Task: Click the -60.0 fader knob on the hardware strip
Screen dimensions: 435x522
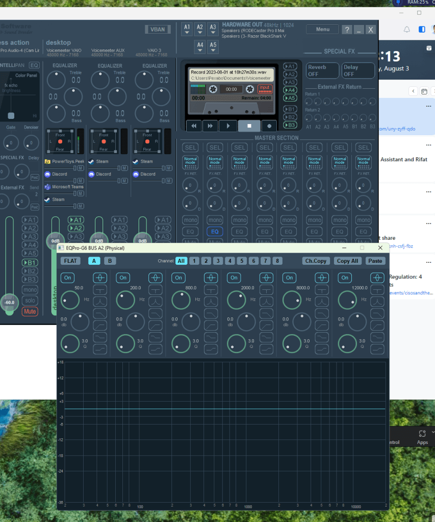Action: click(9, 303)
